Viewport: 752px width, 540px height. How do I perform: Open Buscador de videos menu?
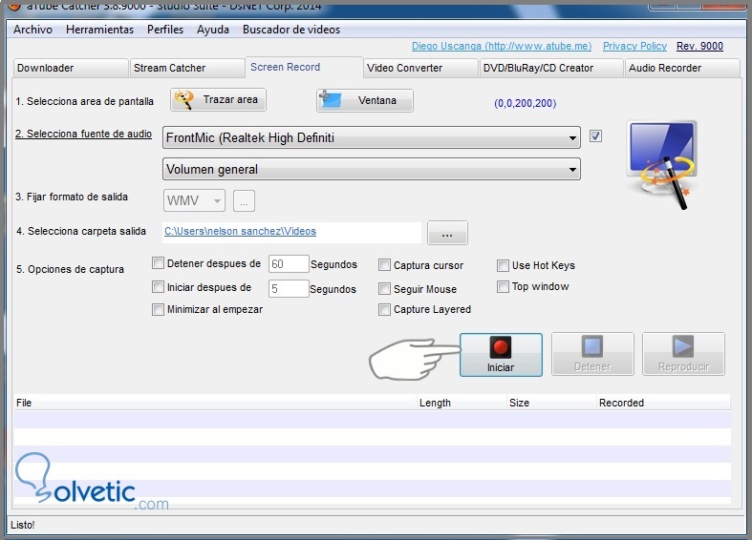point(291,30)
